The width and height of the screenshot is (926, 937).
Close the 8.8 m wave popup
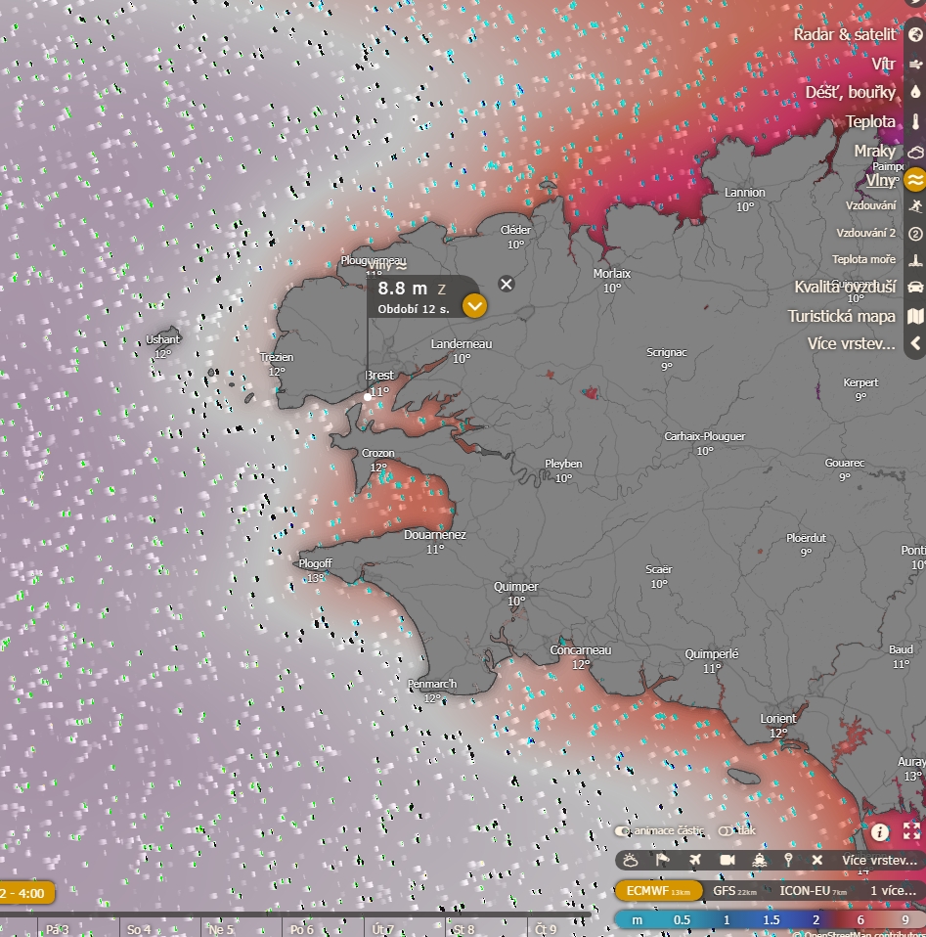click(506, 284)
